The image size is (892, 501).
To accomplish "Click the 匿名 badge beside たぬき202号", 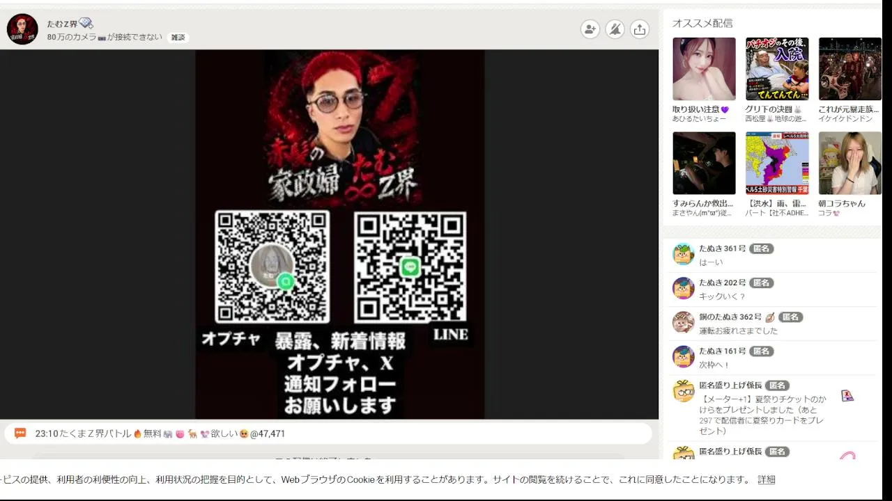I will [x=762, y=283].
